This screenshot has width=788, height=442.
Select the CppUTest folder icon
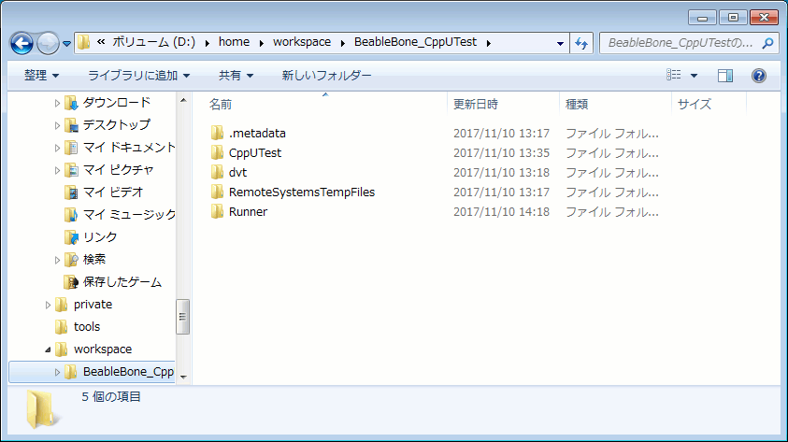coord(217,152)
